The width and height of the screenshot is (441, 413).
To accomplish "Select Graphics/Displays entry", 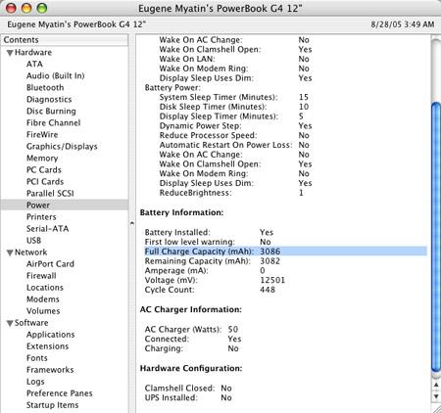I will pos(62,146).
